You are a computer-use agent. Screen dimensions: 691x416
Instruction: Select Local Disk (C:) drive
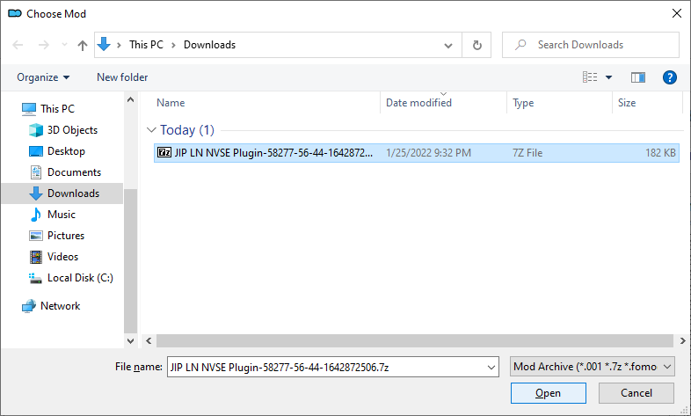(x=79, y=278)
